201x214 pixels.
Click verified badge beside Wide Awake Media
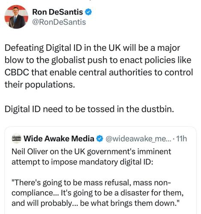point(100,139)
